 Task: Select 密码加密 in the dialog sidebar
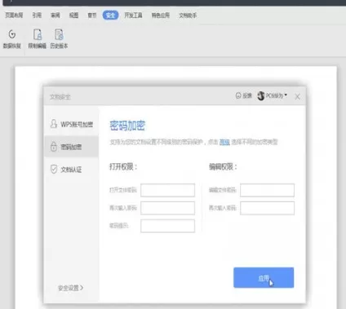71,147
